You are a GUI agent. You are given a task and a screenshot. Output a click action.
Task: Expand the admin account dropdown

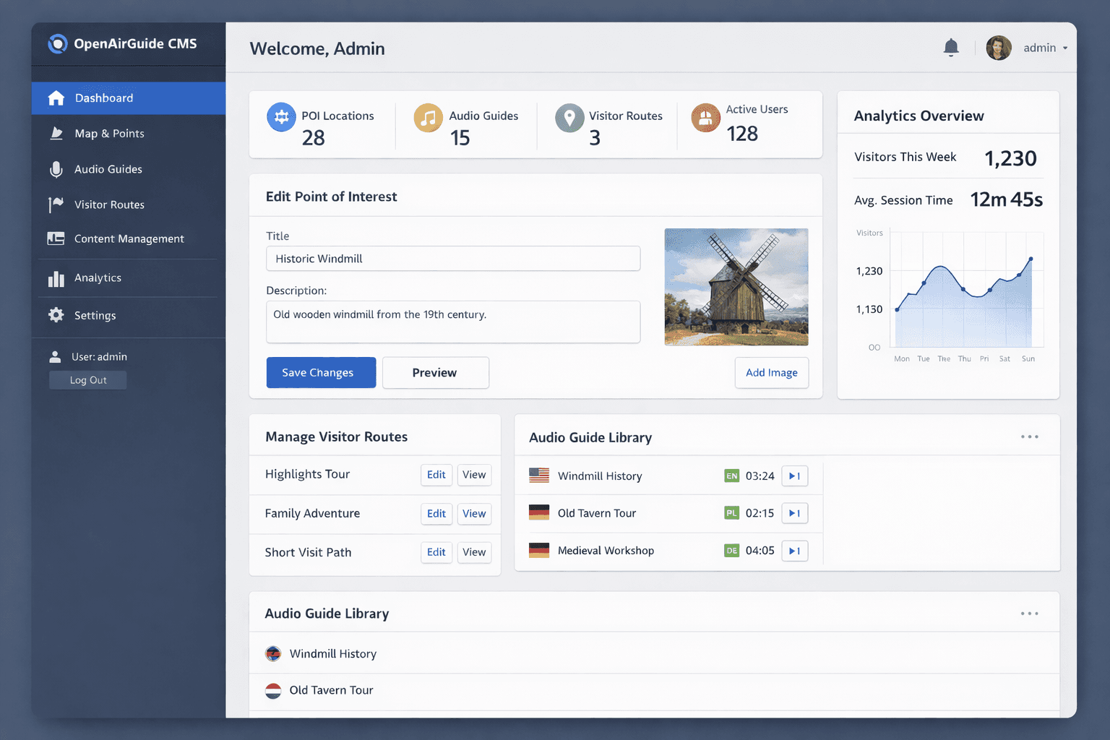coord(1045,48)
